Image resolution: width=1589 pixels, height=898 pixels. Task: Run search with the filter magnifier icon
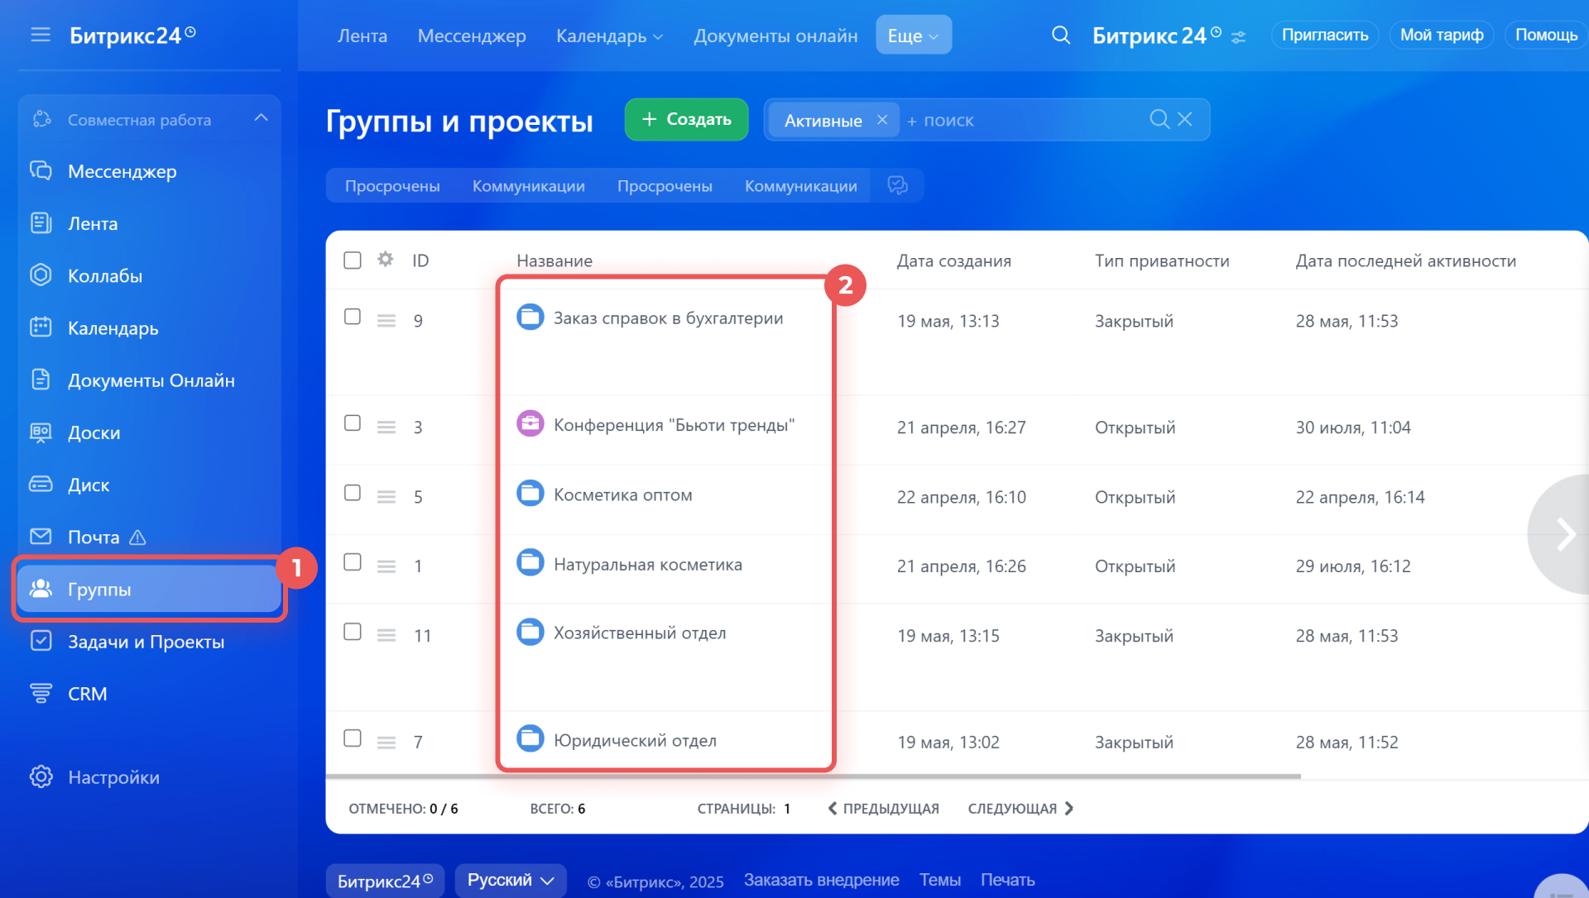coord(1159,119)
